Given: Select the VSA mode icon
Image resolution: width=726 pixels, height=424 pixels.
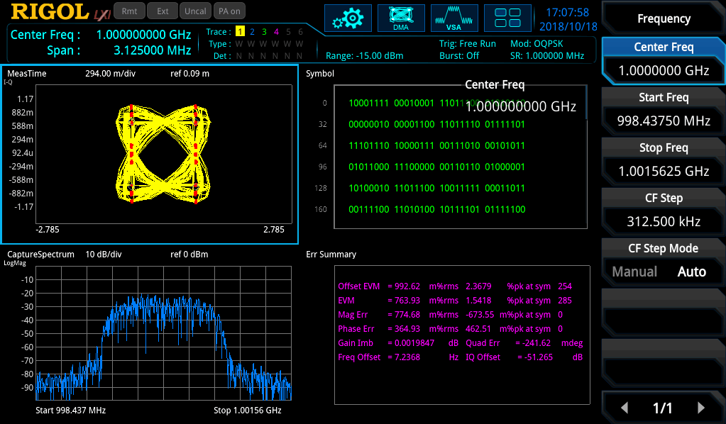Looking at the screenshot, I should (454, 18).
